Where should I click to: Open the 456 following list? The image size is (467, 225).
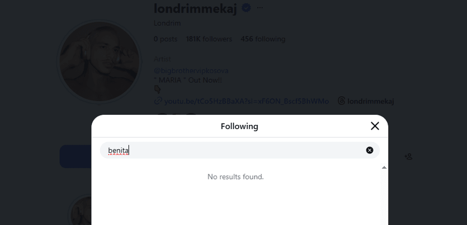coord(263,39)
